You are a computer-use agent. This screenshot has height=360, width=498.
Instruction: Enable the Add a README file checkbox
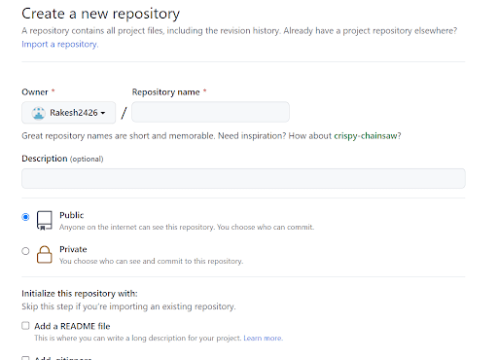coord(25,326)
